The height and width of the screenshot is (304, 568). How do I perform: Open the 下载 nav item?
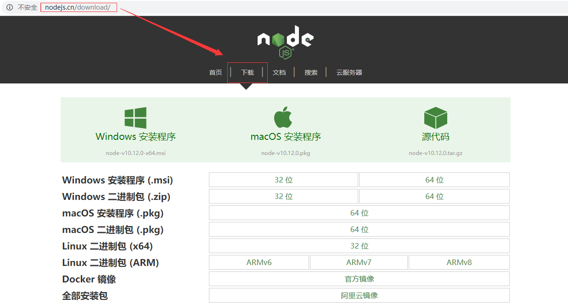[247, 72]
